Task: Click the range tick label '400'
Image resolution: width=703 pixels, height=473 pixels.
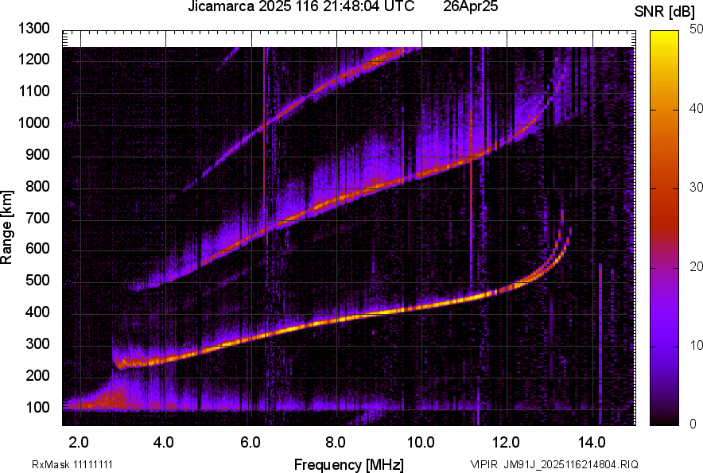Action: click(37, 312)
